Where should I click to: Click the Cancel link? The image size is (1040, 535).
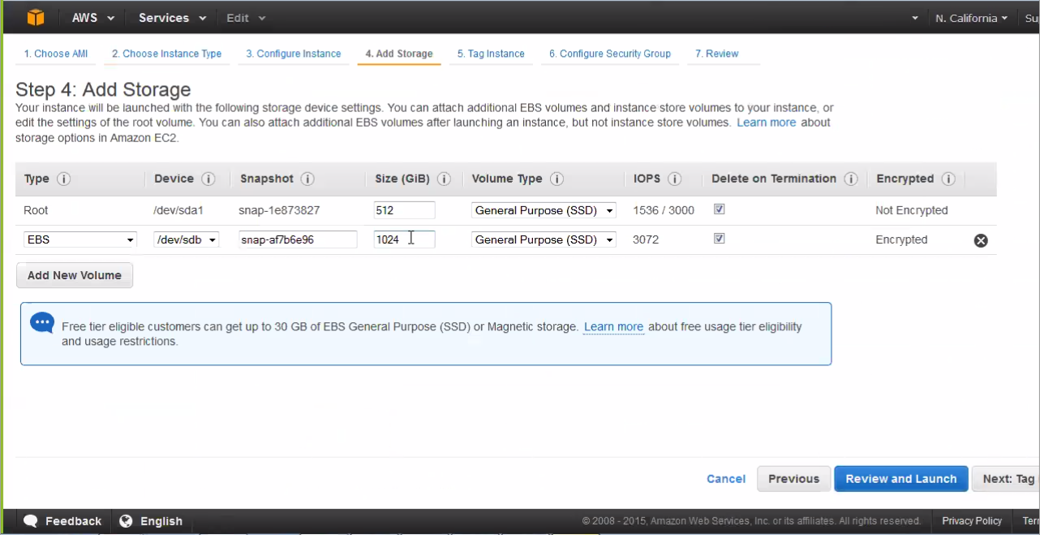coord(726,479)
